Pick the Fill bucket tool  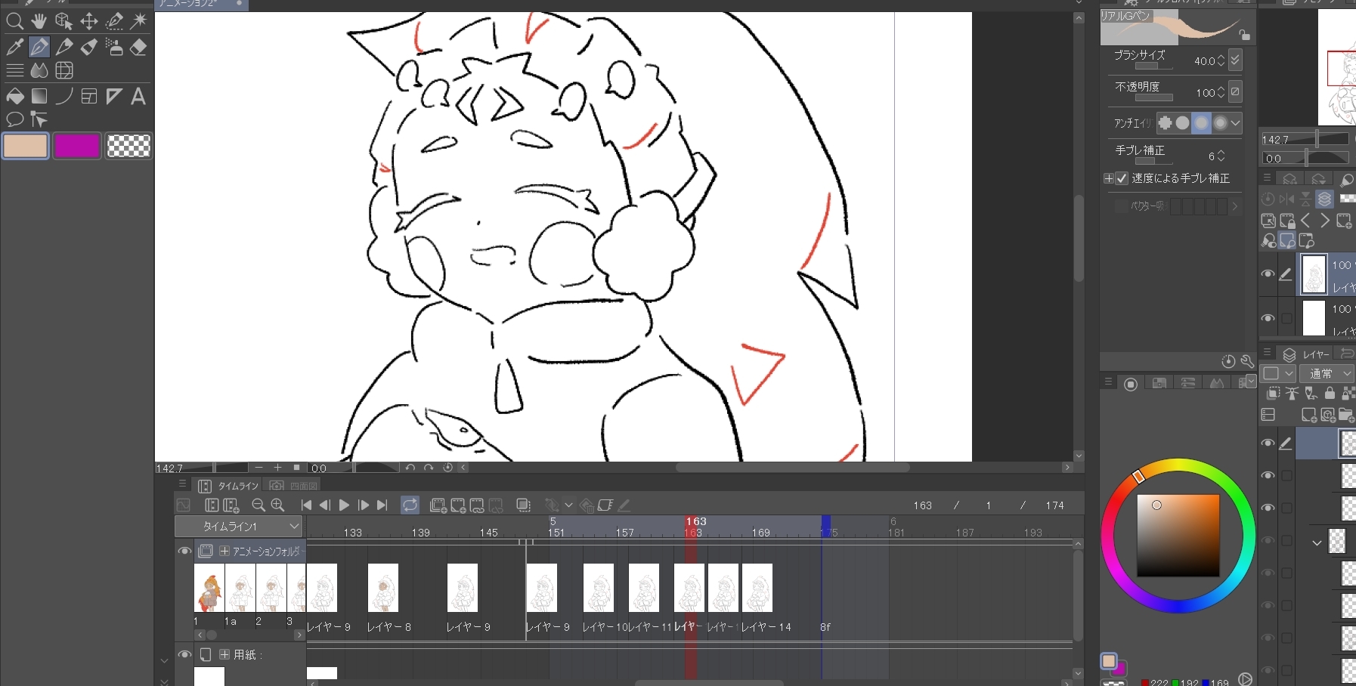pyautogui.click(x=14, y=97)
